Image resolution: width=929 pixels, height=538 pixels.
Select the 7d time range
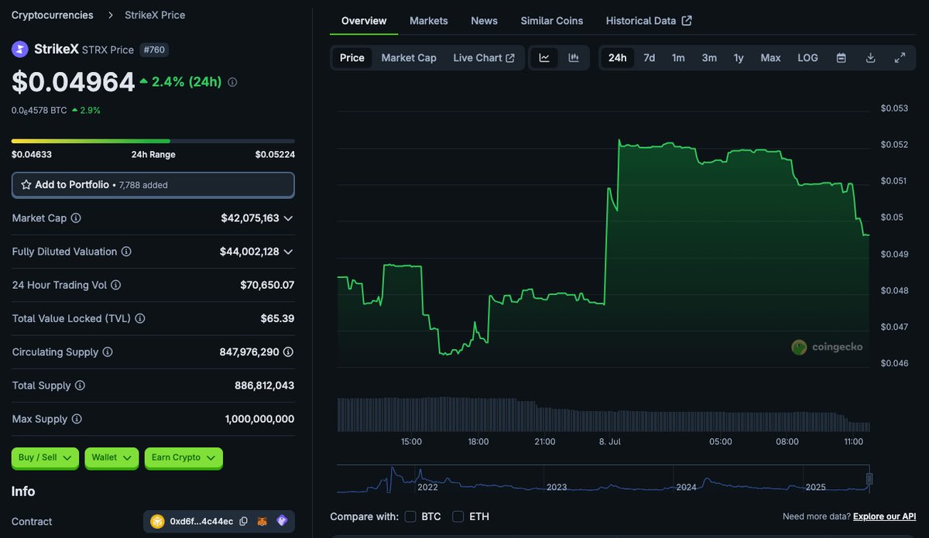650,58
